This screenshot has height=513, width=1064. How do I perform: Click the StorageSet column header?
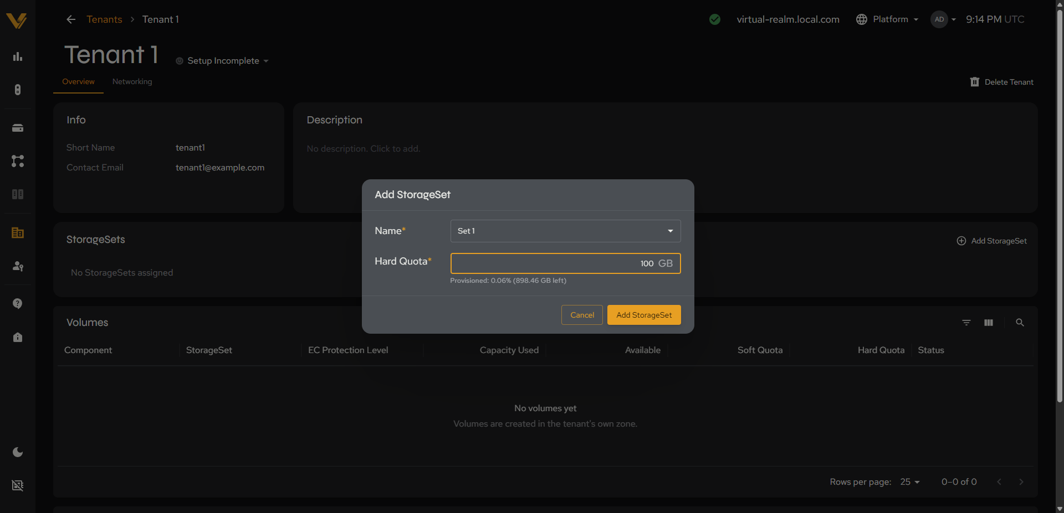[x=209, y=350]
